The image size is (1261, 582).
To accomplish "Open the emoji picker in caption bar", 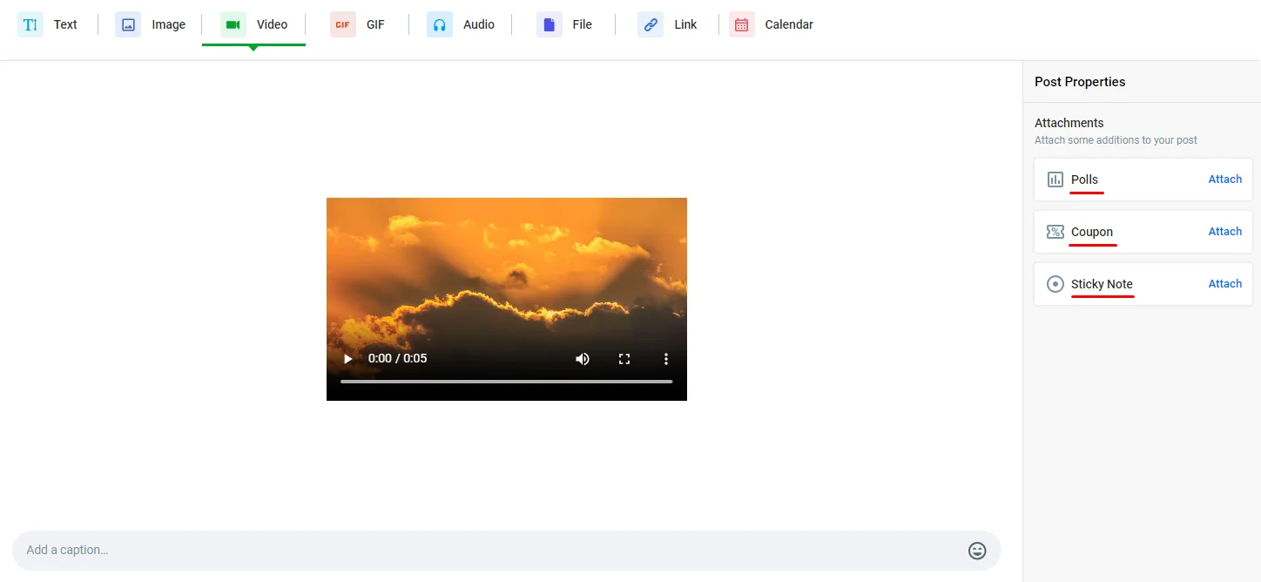I will (x=977, y=551).
